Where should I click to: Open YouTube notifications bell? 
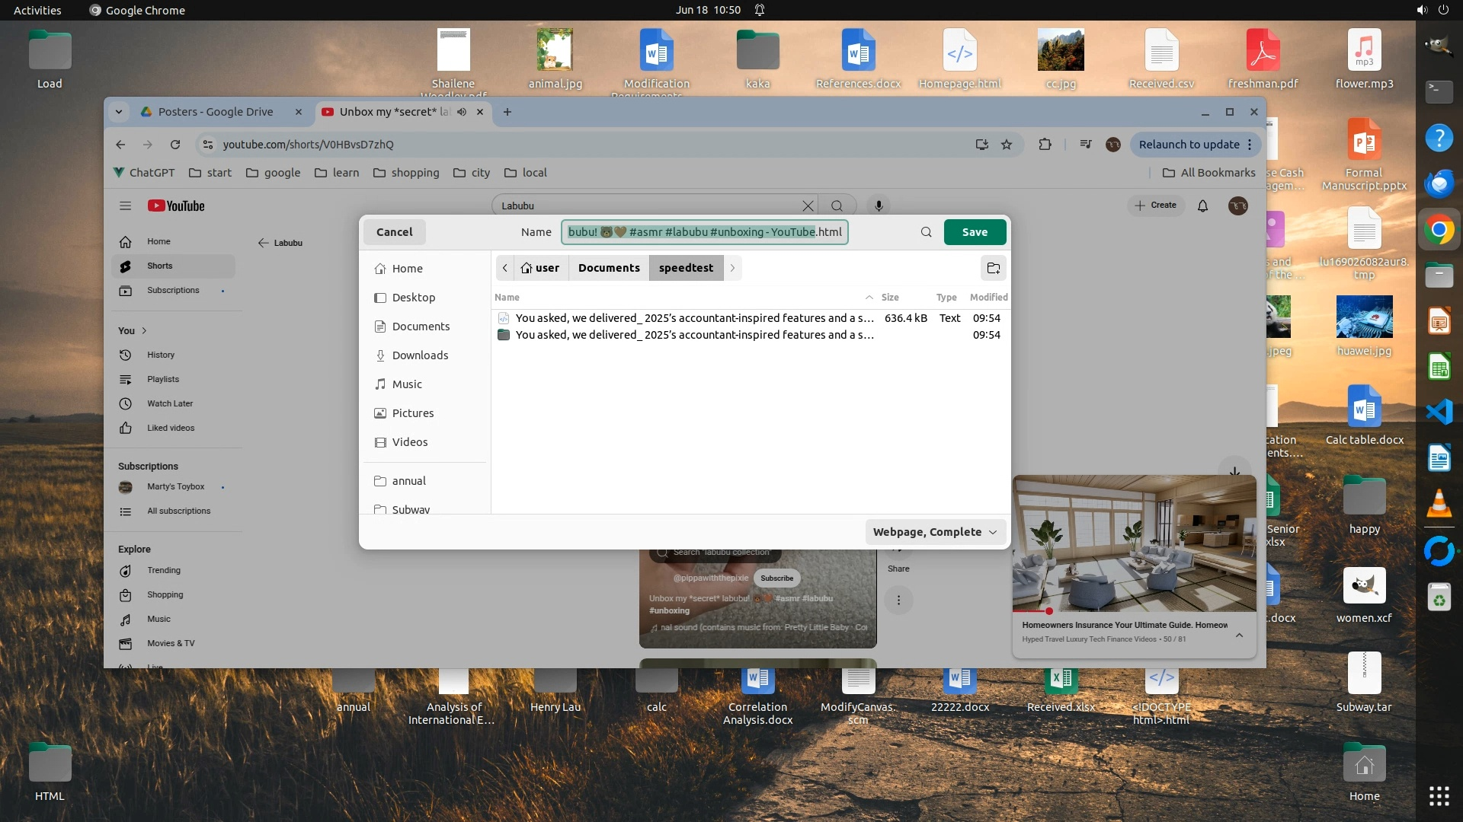point(1202,205)
